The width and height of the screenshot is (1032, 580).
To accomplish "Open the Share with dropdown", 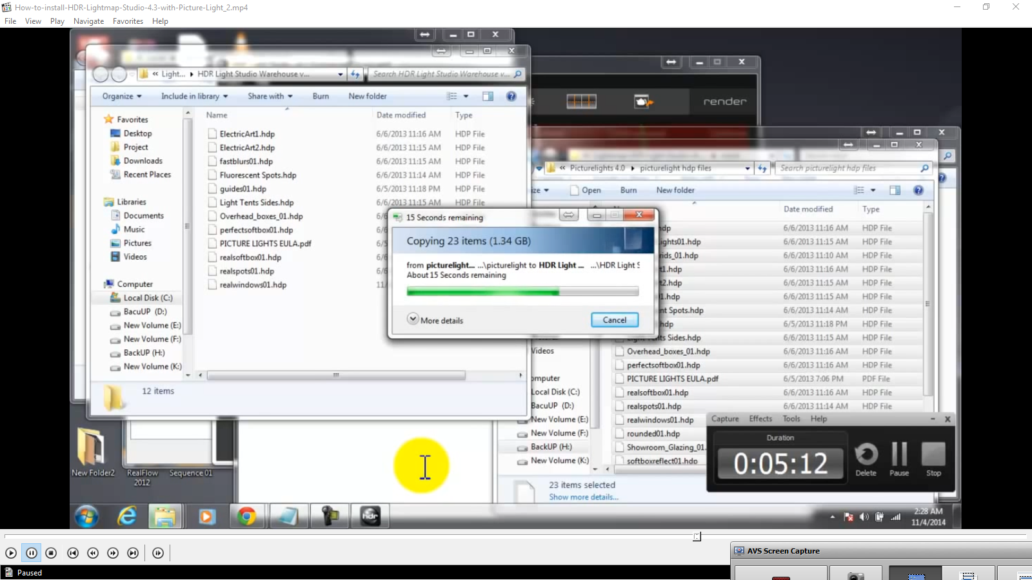I will [x=270, y=96].
